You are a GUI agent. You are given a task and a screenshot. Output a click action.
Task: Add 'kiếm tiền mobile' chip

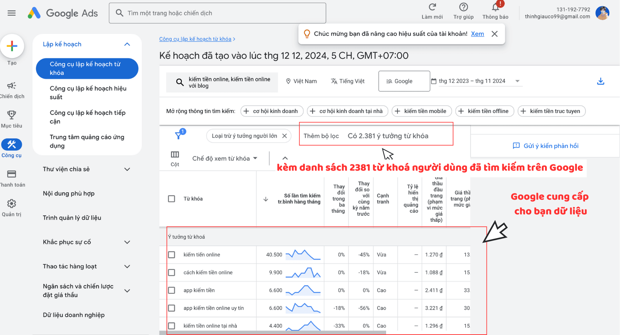(x=422, y=111)
